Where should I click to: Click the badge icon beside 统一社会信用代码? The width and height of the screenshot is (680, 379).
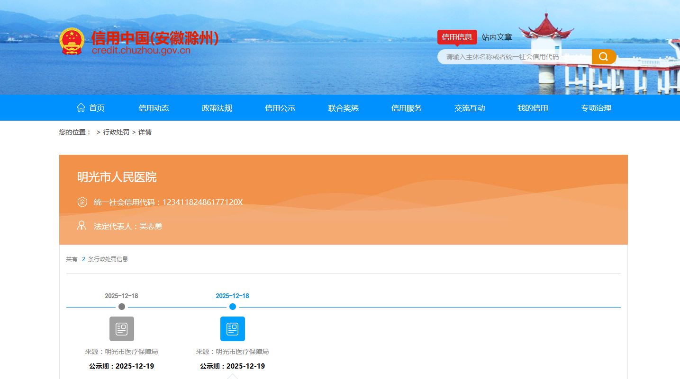click(82, 202)
